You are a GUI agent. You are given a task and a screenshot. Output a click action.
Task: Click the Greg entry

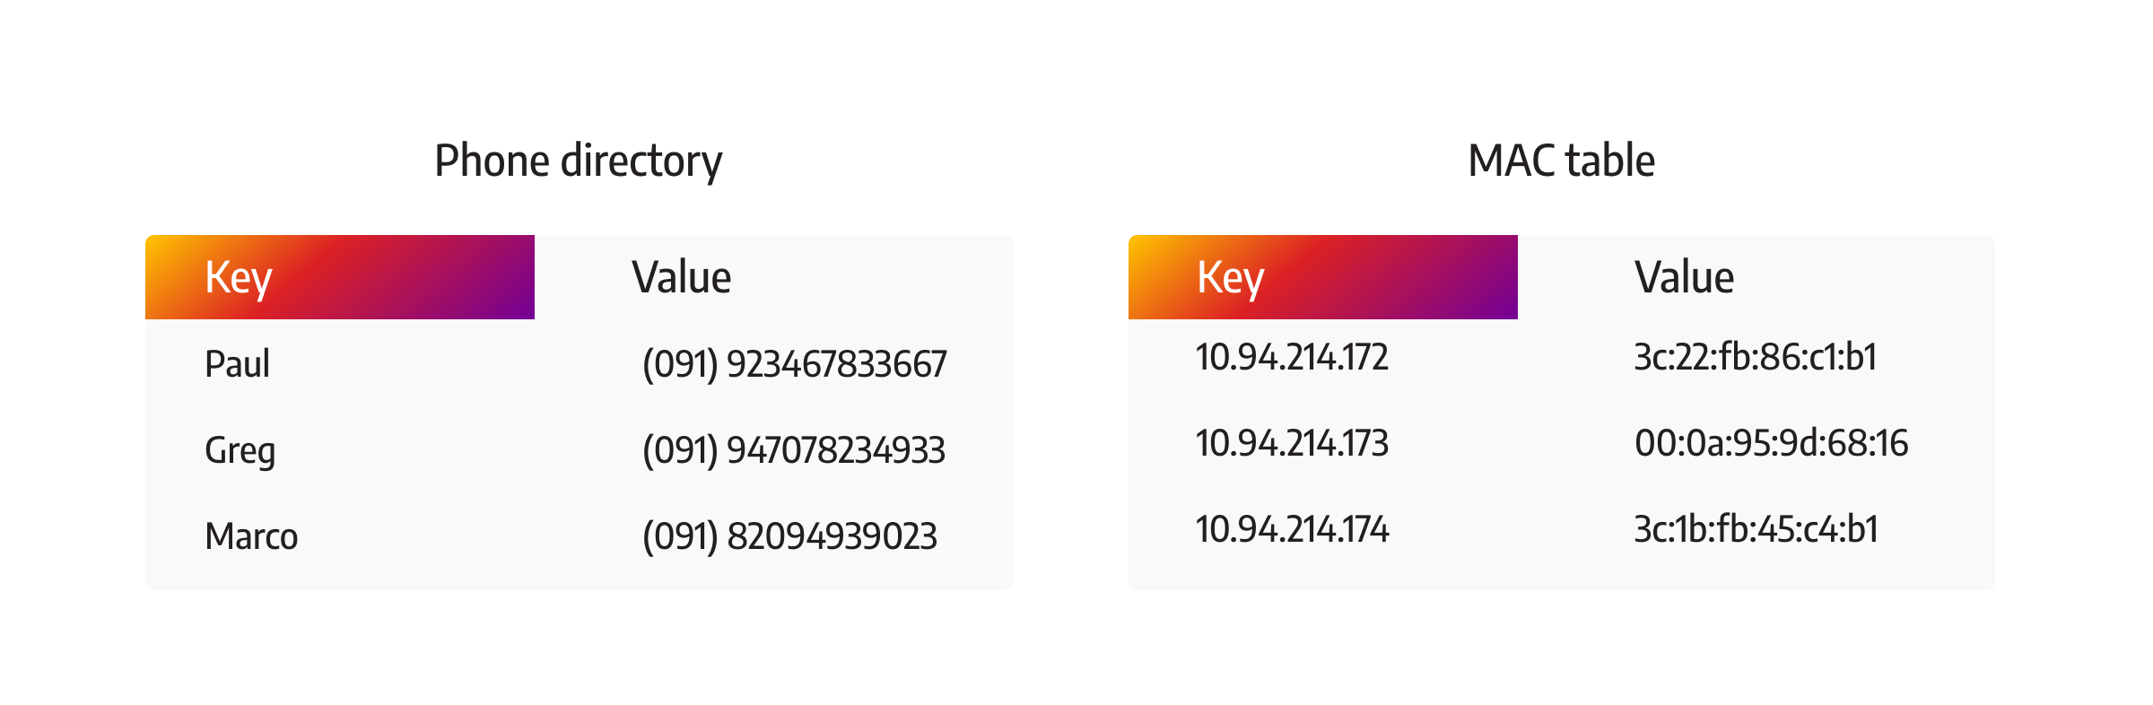pyautogui.click(x=240, y=451)
